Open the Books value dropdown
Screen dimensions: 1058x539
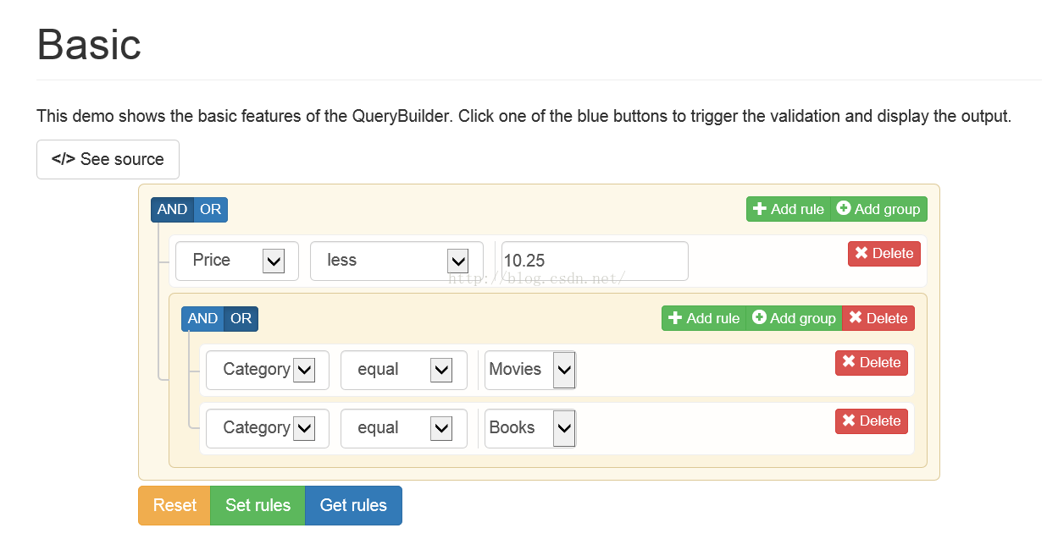530,428
